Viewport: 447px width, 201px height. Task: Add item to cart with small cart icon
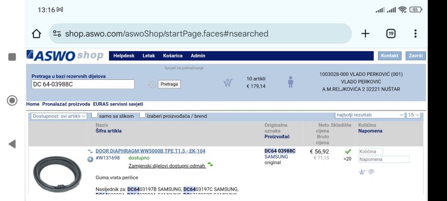(362, 172)
